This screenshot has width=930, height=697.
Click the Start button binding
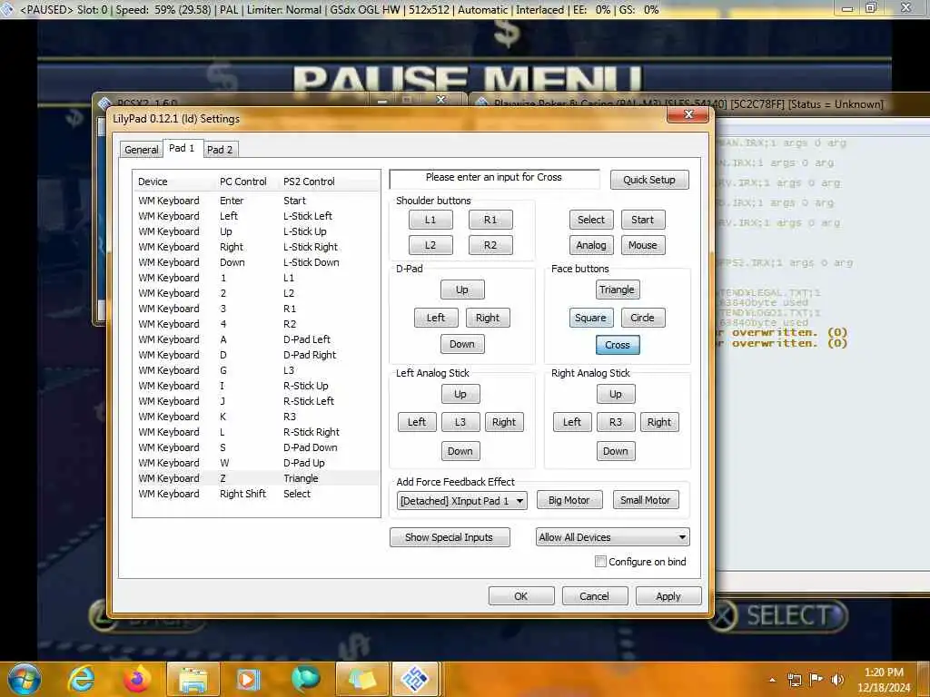coord(643,220)
